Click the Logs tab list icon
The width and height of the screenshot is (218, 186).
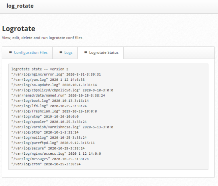click(x=61, y=52)
